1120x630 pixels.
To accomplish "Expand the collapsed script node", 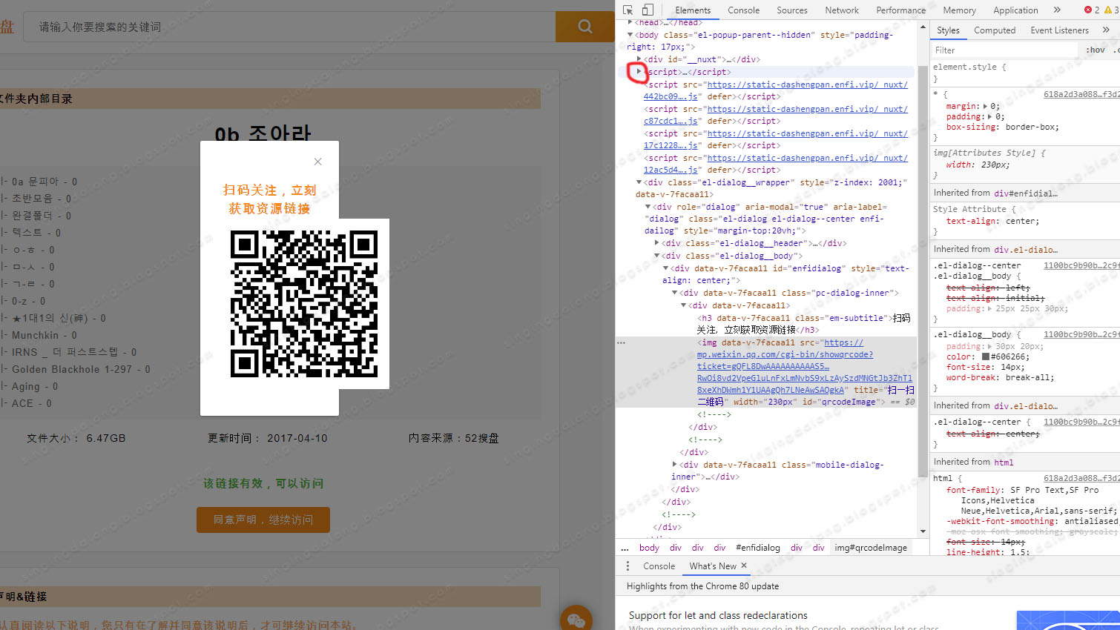I will pos(639,72).
